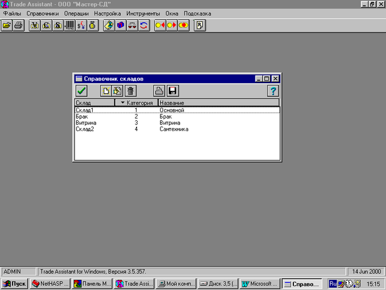Screen dimensions: 386x290
Task: Switch to NetHASP taskbar button
Action: pos(51,284)
